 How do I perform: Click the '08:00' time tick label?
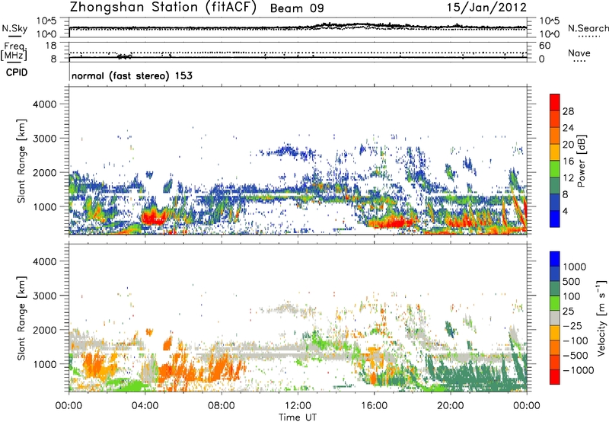pos(221,406)
